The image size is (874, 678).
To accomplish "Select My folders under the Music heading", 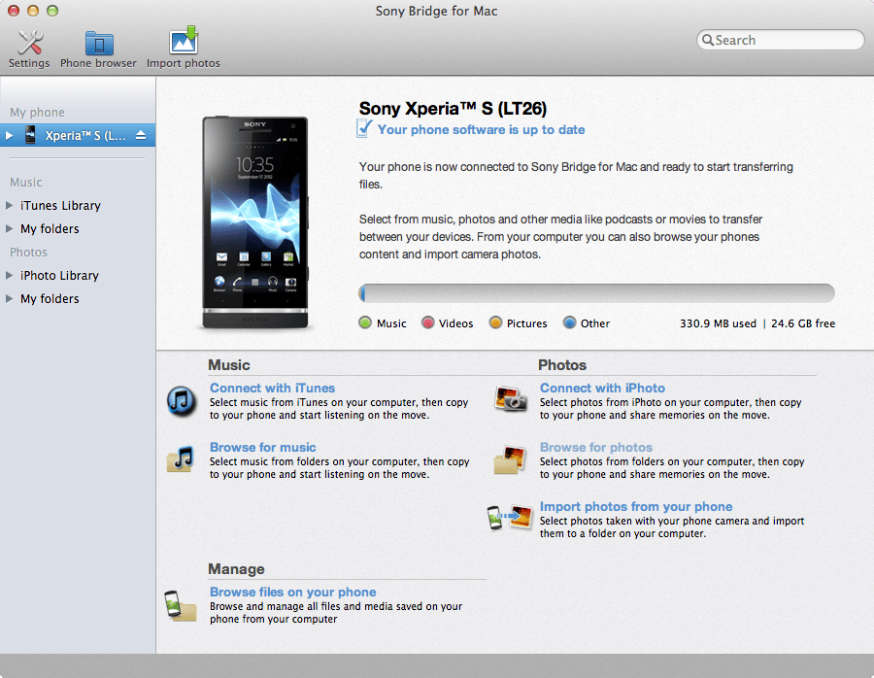I will [x=50, y=229].
